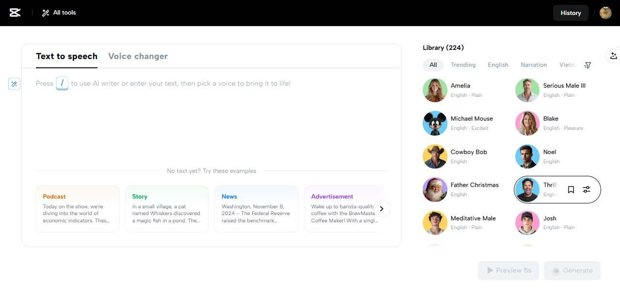
Task: Open the AI writer magic wand icon
Action: [14, 83]
